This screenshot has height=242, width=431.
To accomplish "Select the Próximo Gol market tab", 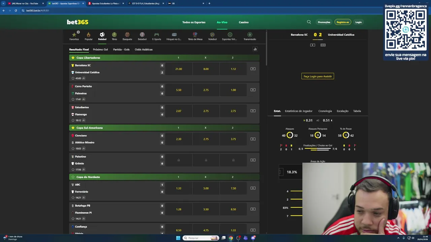I will point(100,49).
